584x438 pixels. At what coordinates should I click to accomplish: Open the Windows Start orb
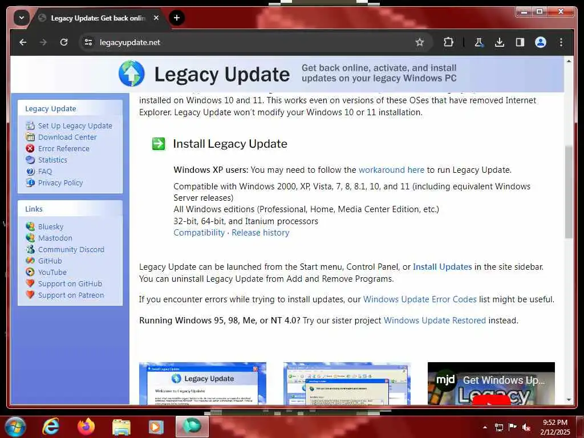(15, 427)
